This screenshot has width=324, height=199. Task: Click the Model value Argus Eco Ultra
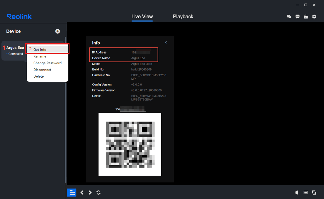pos(141,64)
